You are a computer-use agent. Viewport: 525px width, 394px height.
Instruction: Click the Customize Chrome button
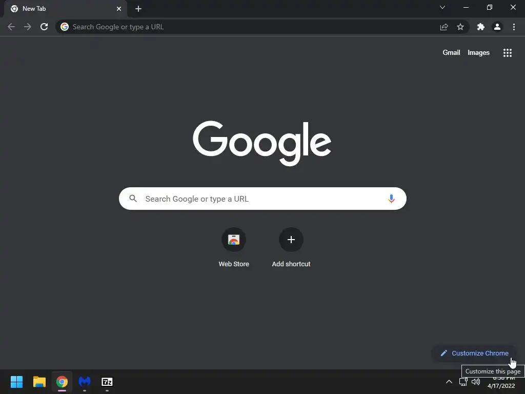(474, 353)
